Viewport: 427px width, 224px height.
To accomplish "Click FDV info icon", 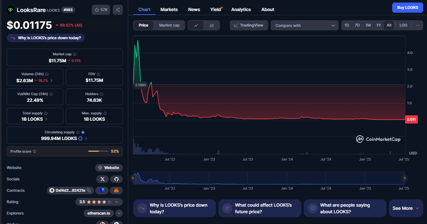I will (98, 74).
